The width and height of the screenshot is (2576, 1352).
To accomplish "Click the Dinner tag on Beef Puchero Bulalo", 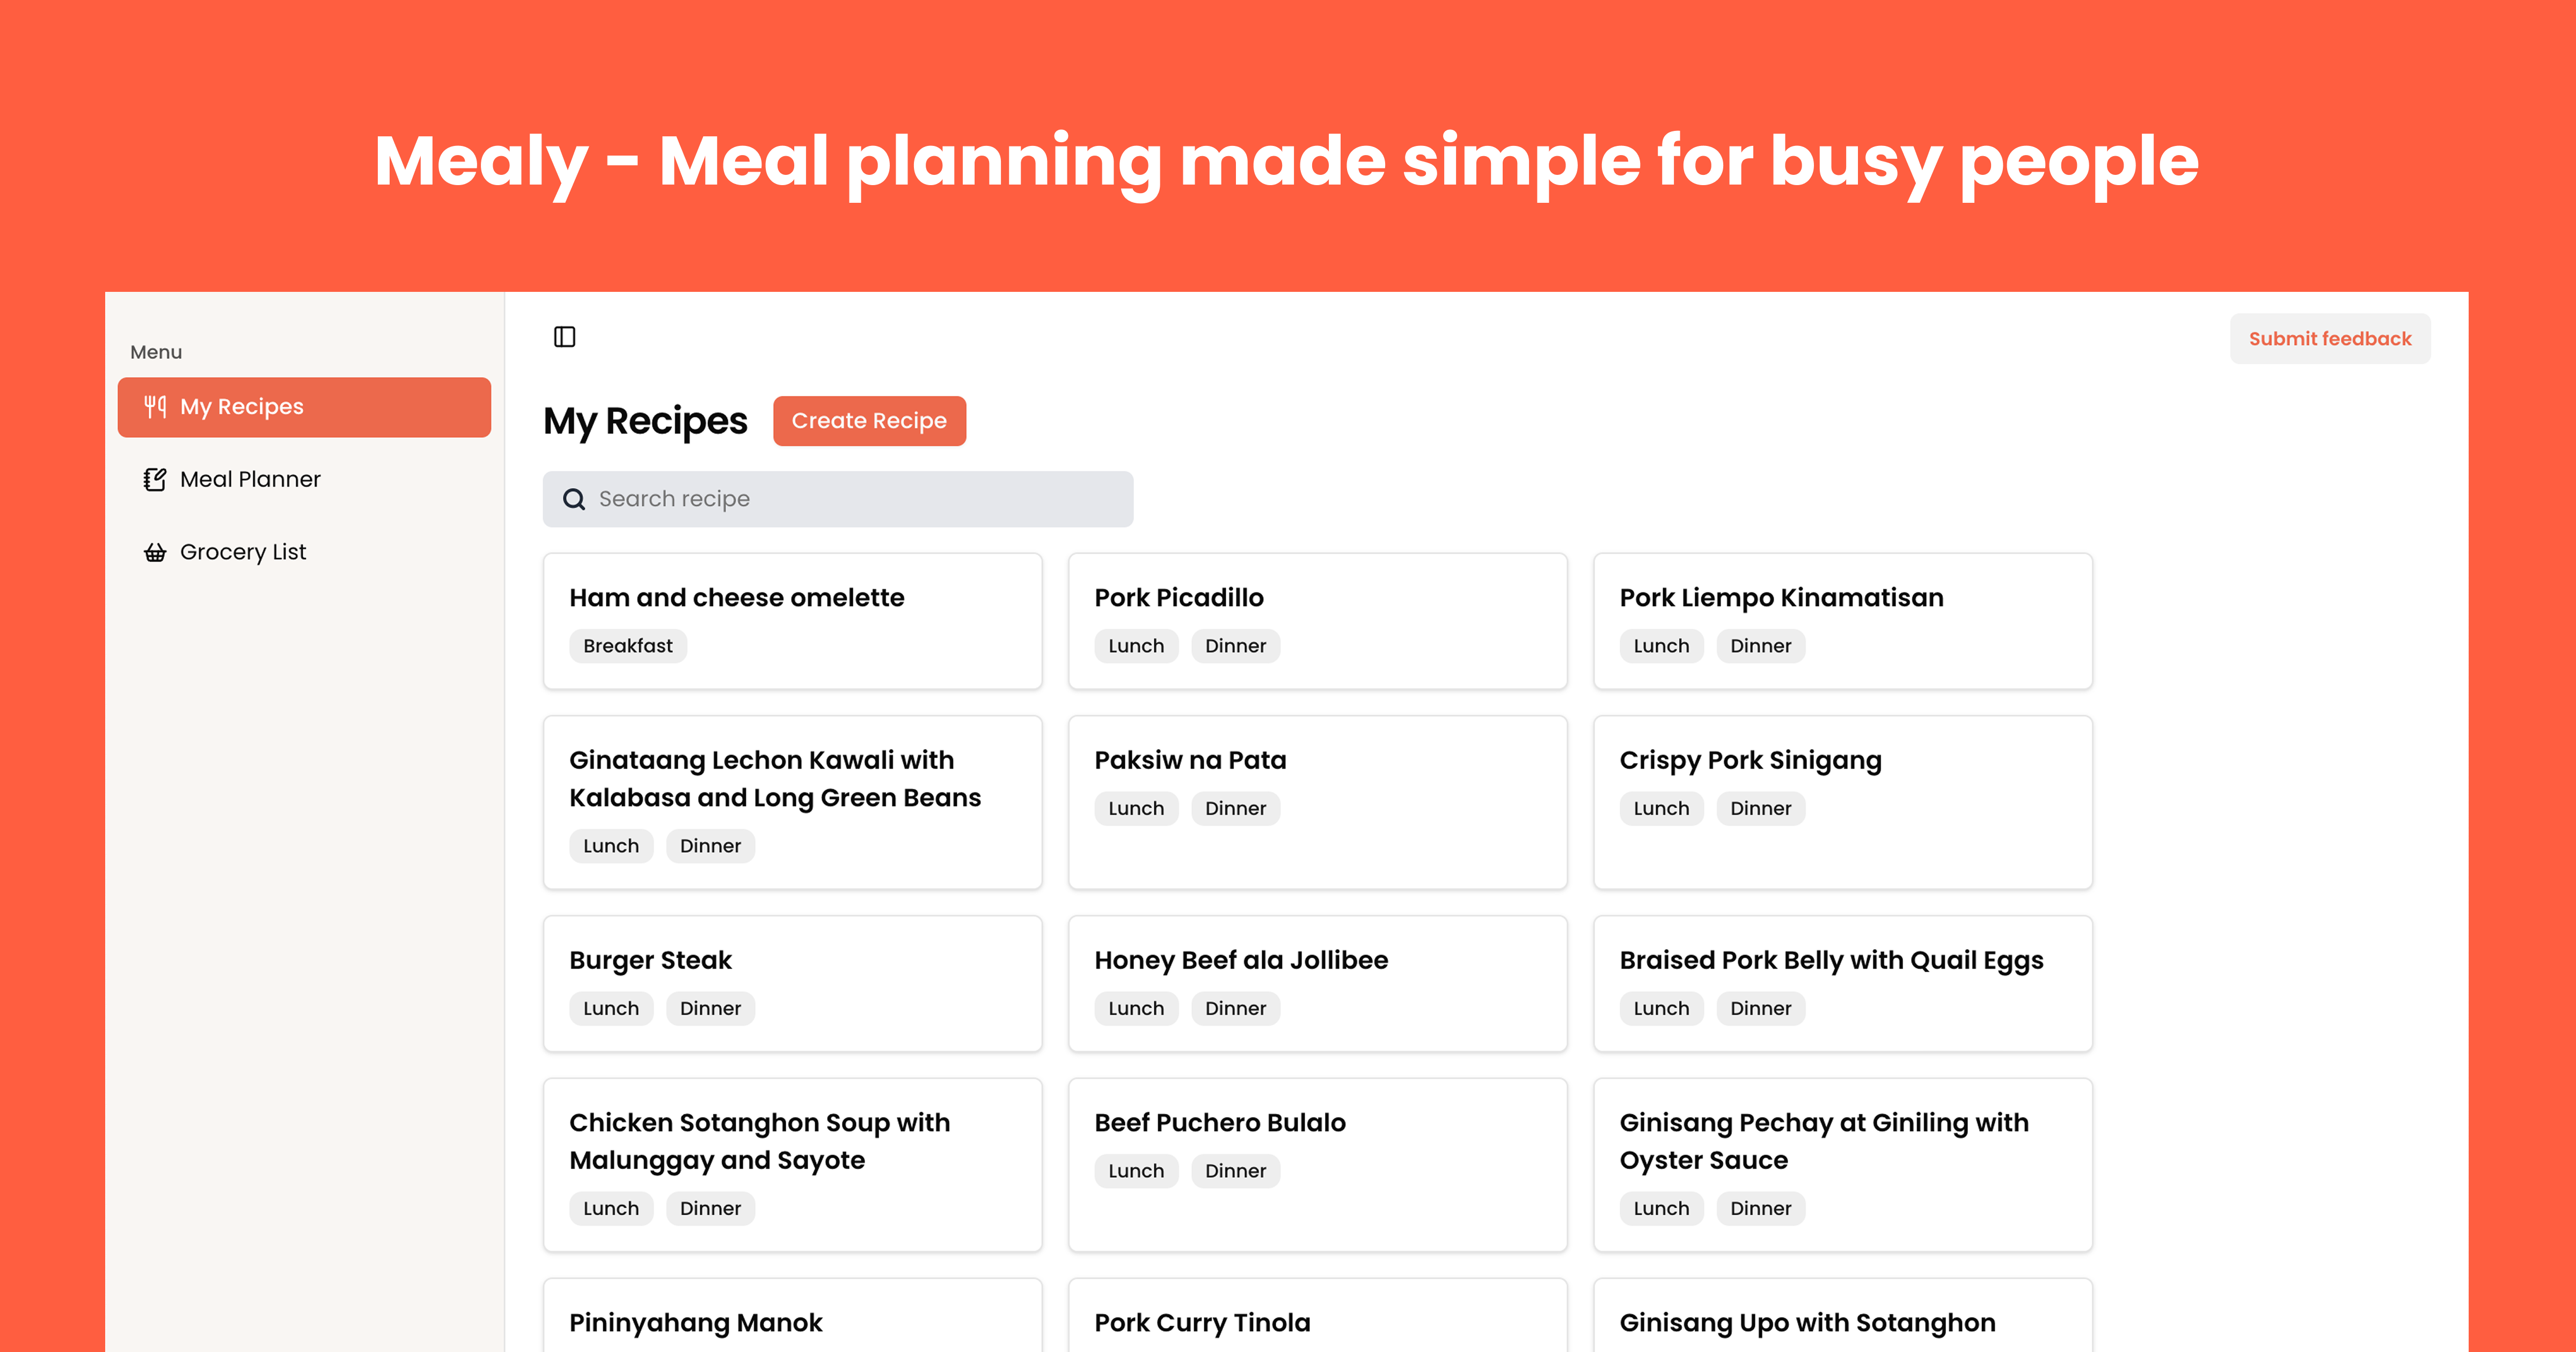I will [1236, 1171].
